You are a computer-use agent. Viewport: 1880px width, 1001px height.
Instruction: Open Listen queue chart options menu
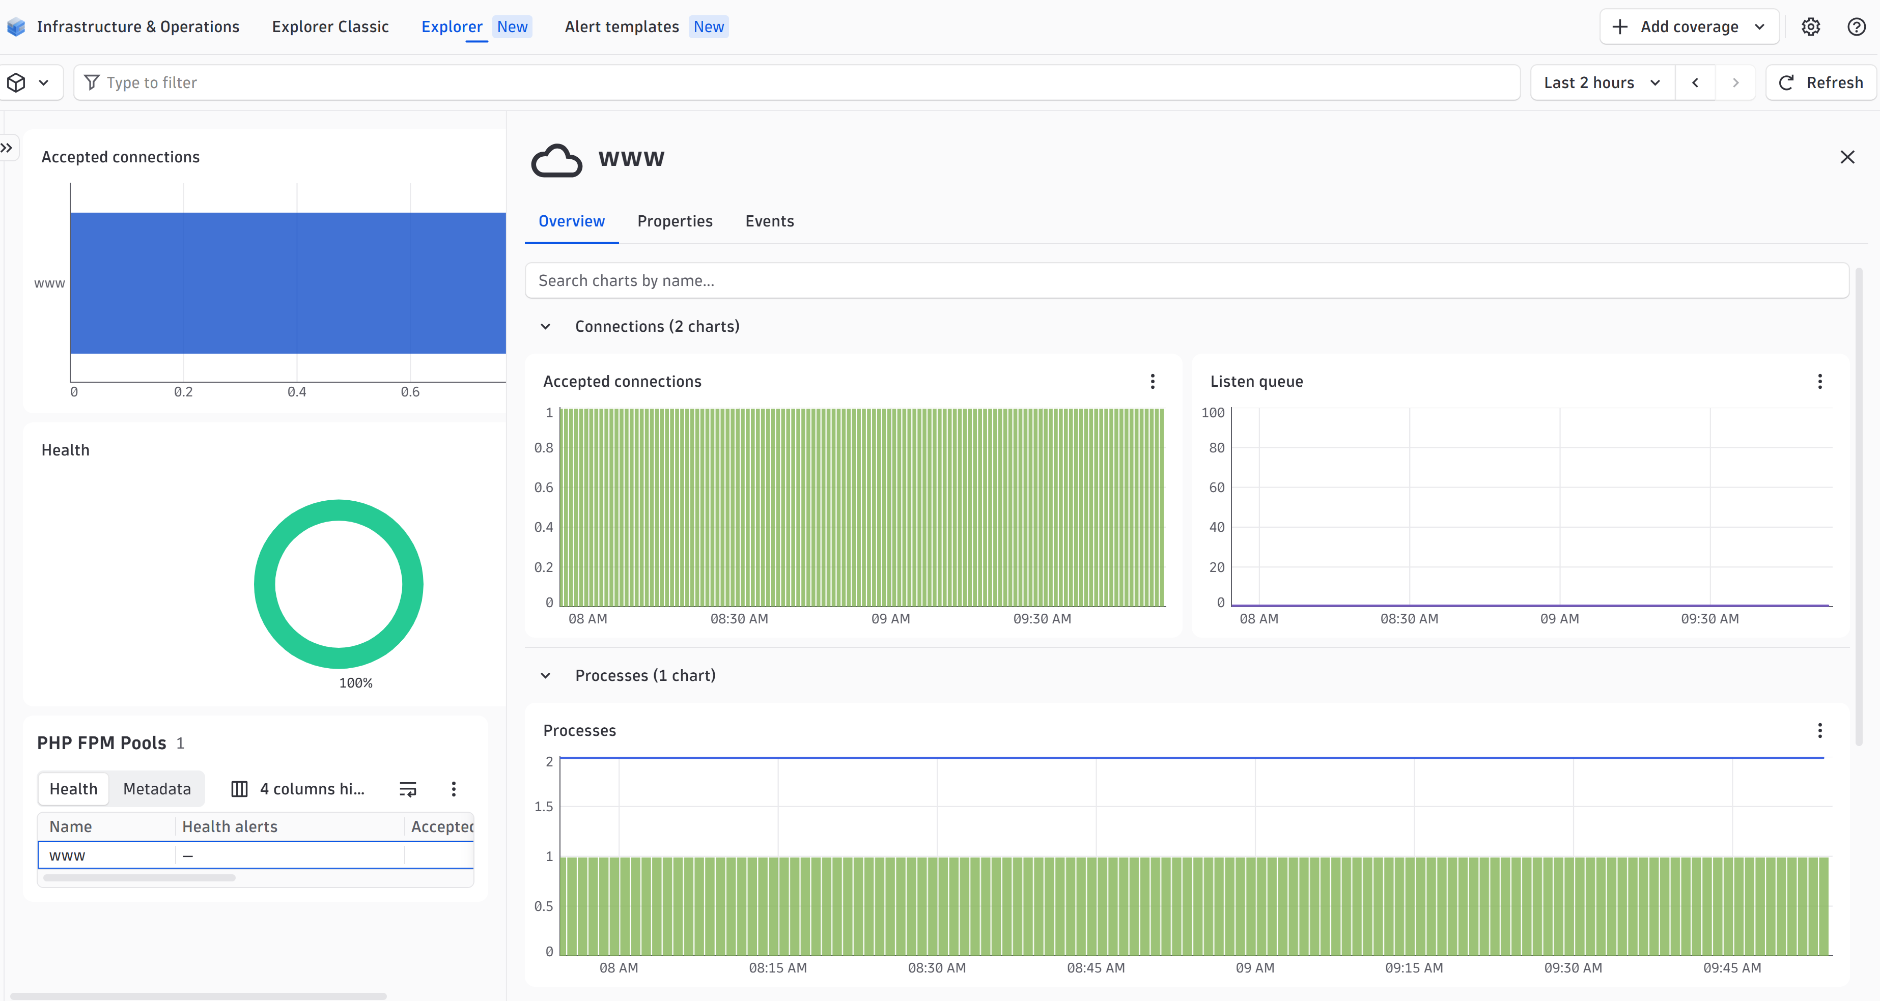point(1819,381)
